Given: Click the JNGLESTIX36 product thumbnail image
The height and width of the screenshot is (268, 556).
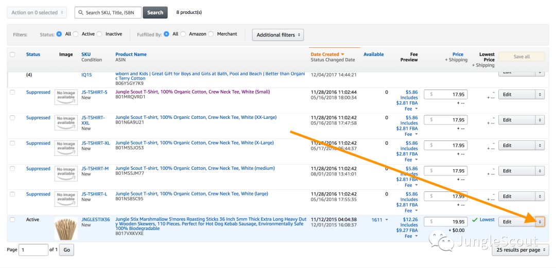Looking at the screenshot, I should click(66, 228).
